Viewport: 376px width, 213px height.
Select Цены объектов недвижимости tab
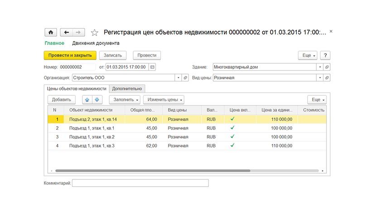click(77, 89)
